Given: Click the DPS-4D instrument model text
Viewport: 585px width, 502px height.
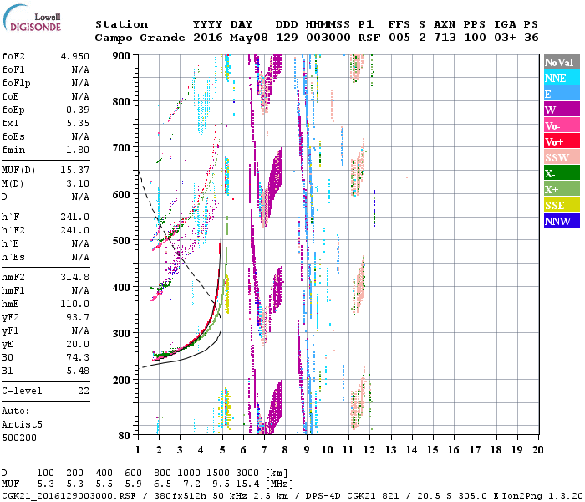Looking at the screenshot, I should tap(323, 495).
